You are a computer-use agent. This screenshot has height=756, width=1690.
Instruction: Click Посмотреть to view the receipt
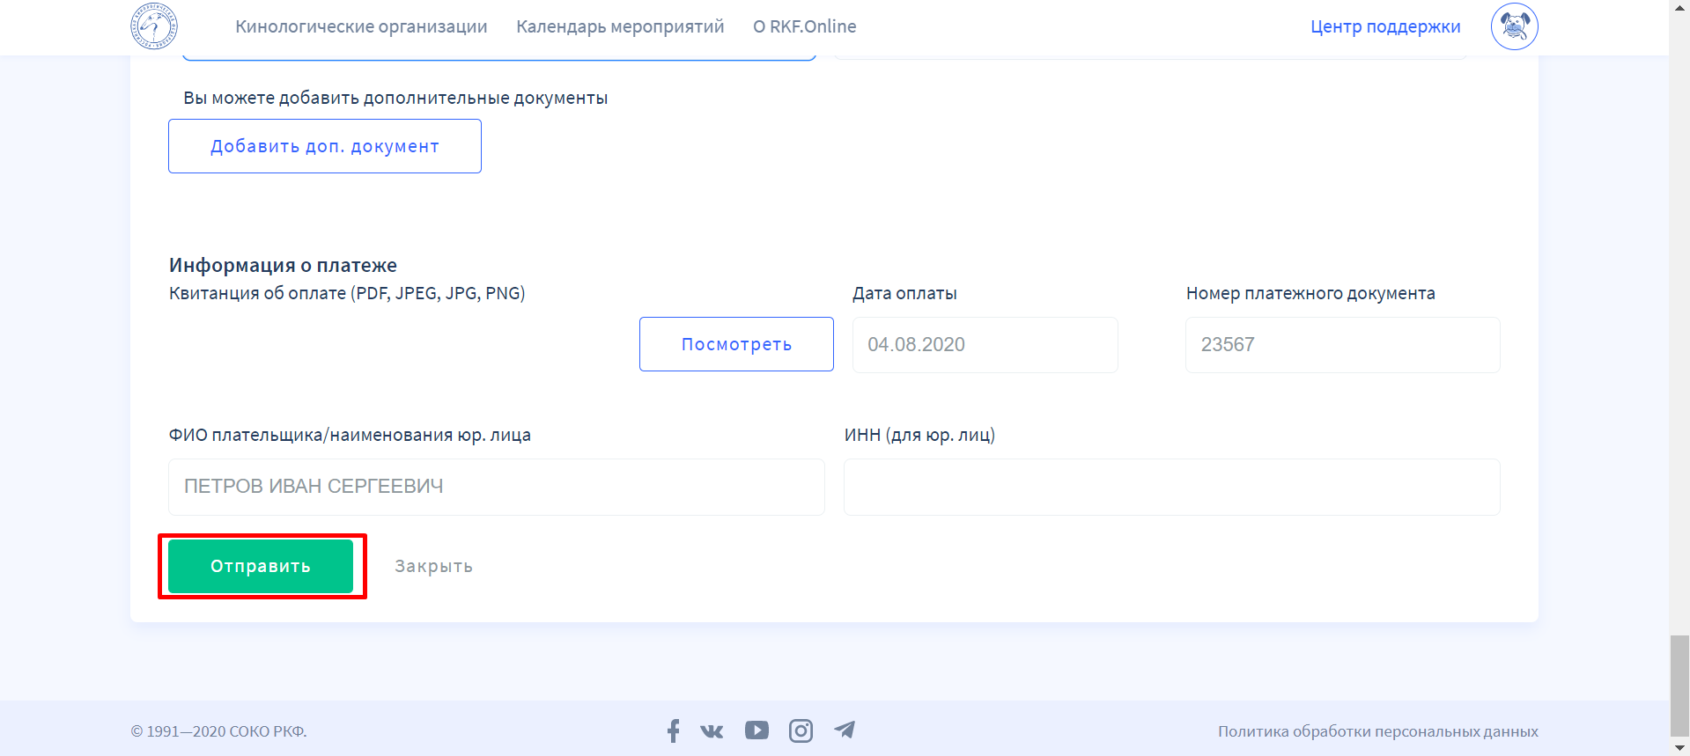pyautogui.click(x=736, y=344)
